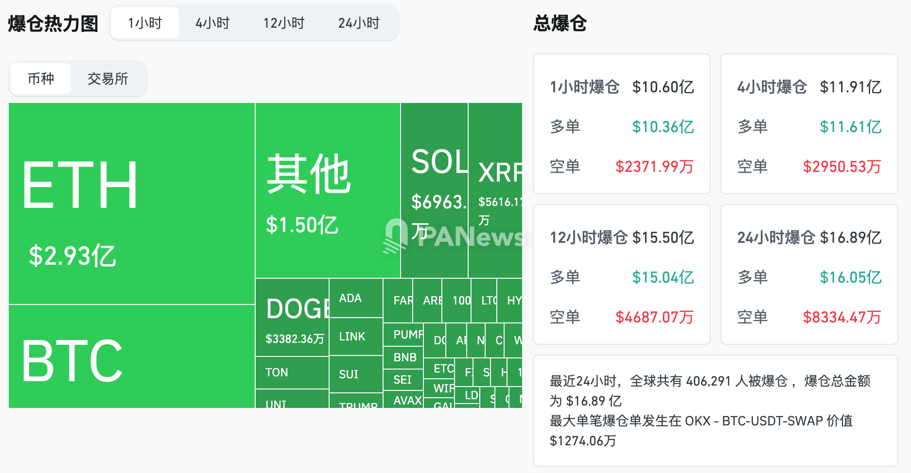Click the 12小时爆仓 summary card
911x473 pixels.
point(621,274)
